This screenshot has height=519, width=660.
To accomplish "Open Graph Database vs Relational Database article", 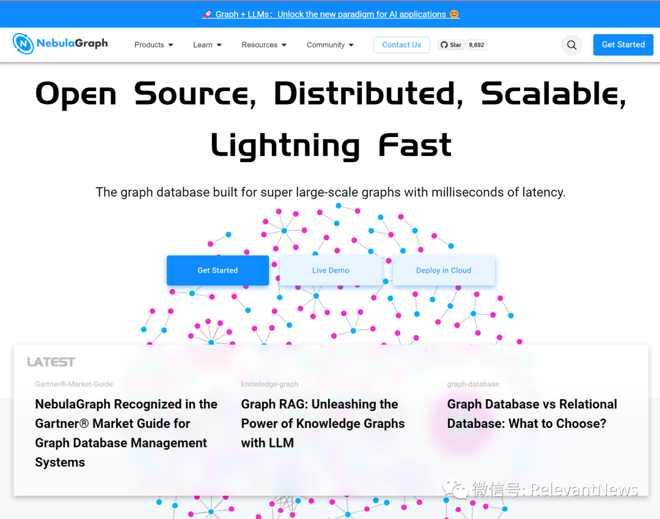I will click(532, 413).
